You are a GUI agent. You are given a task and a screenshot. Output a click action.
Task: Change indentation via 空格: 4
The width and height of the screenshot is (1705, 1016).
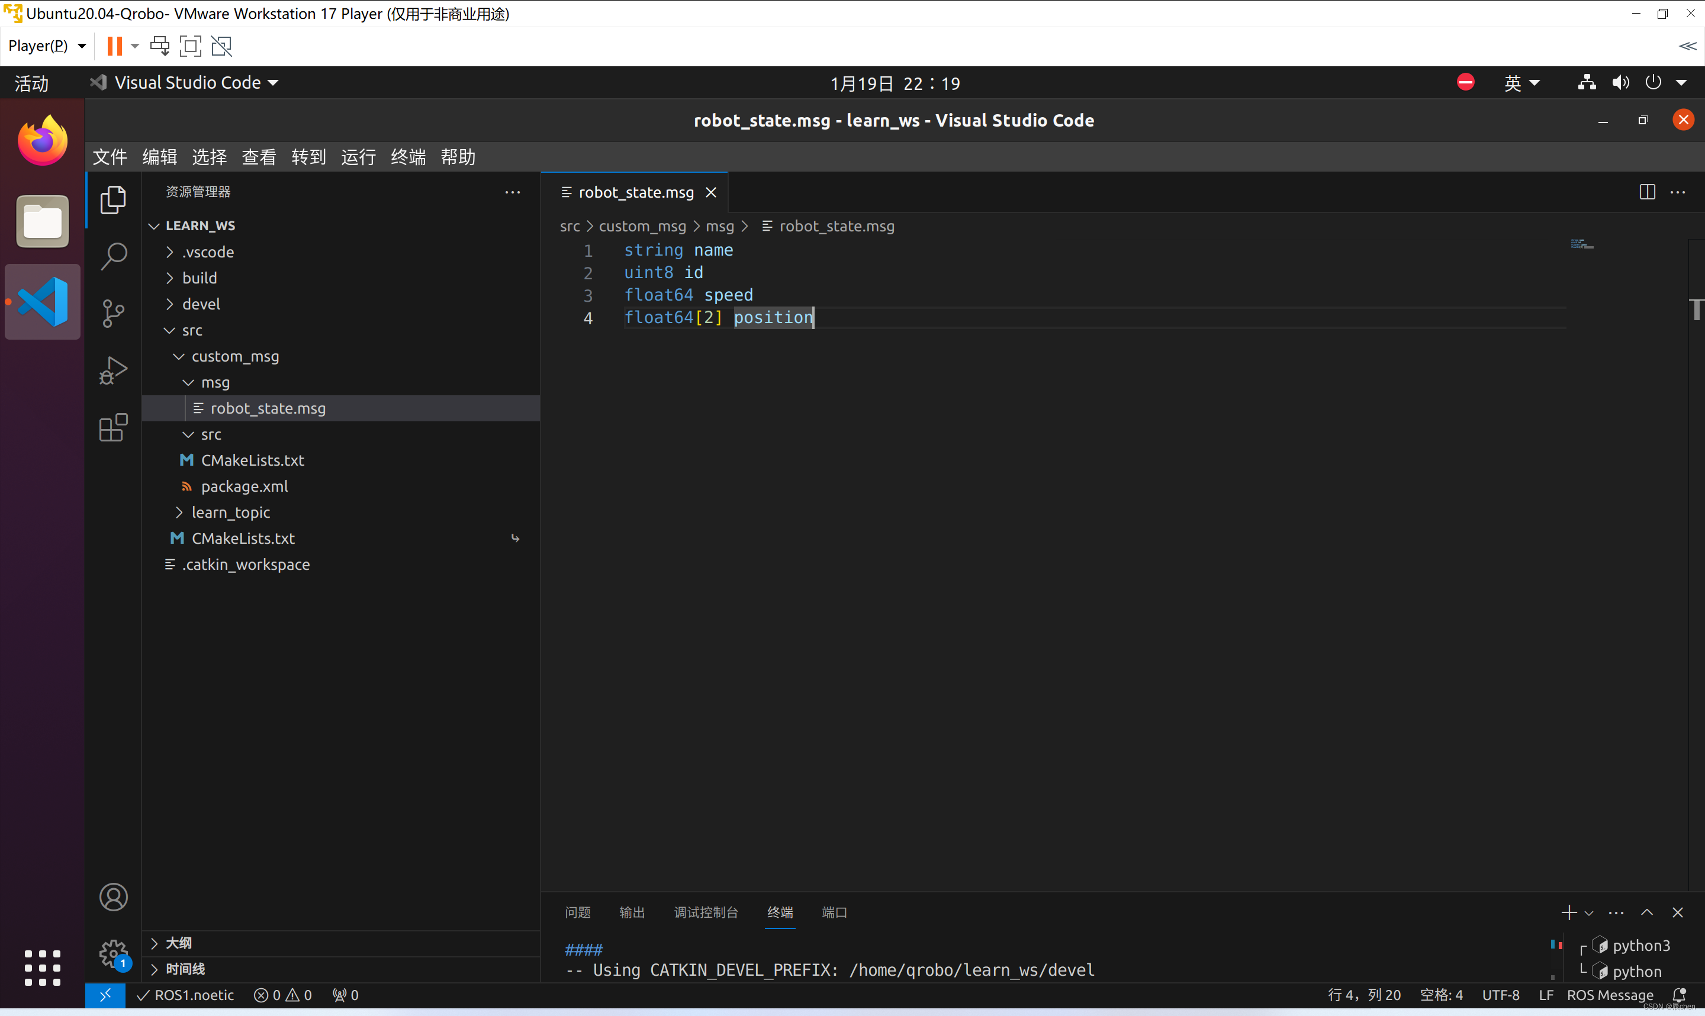[x=1441, y=995]
